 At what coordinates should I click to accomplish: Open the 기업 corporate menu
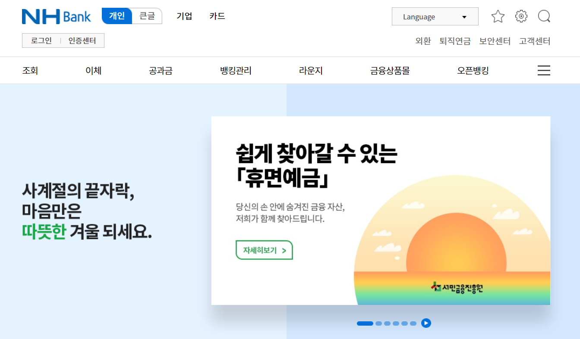click(184, 16)
